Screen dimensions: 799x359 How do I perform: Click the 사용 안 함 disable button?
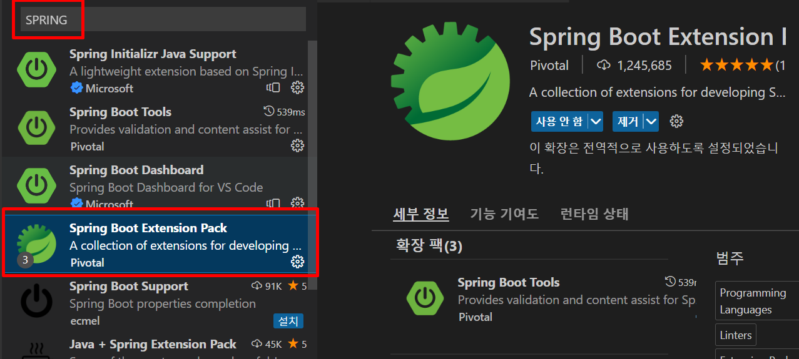pyautogui.click(x=559, y=121)
